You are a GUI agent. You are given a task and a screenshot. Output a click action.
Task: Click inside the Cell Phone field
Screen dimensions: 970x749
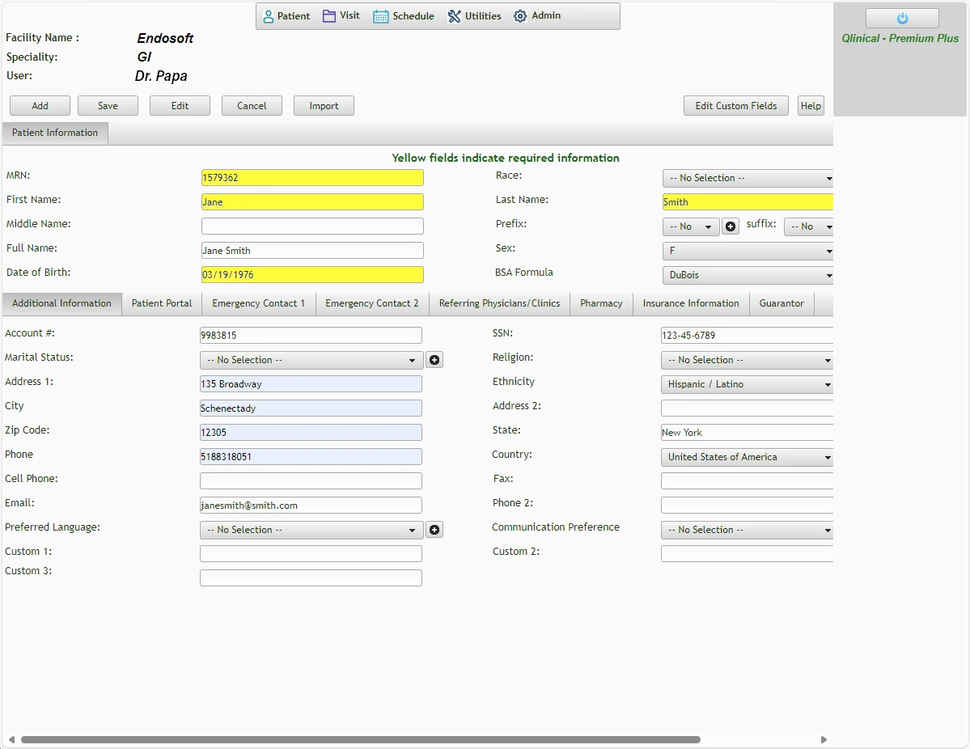point(310,480)
